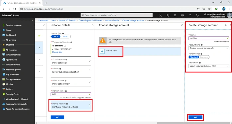Open Cloud Shell from the top bar
The width and height of the screenshot is (232, 124).
[161, 15]
